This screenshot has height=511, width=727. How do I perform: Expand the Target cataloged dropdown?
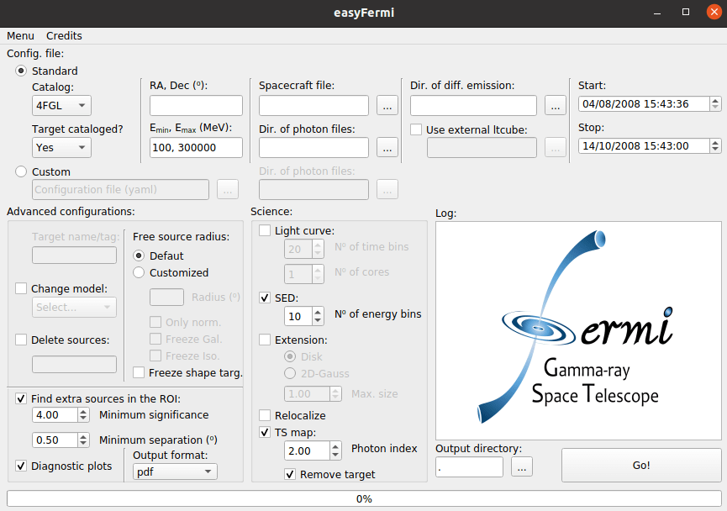[61, 148]
